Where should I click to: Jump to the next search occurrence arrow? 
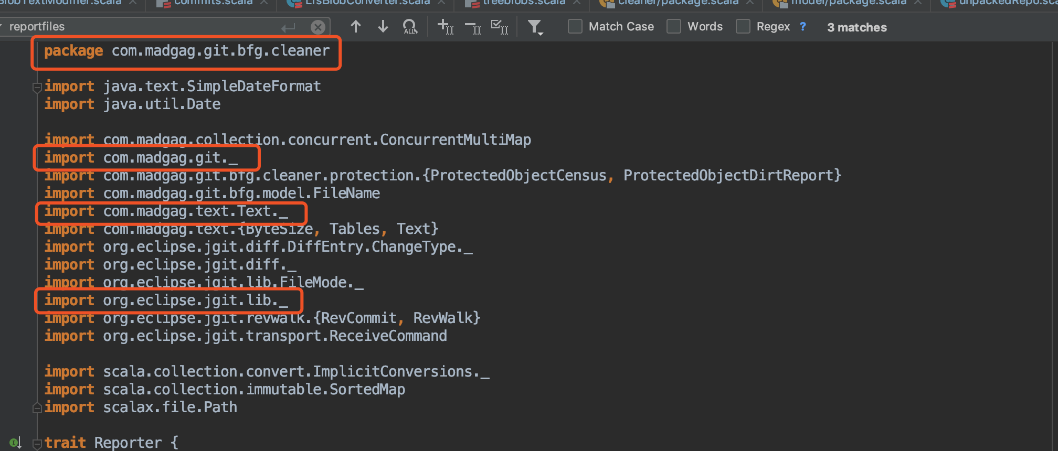point(383,26)
